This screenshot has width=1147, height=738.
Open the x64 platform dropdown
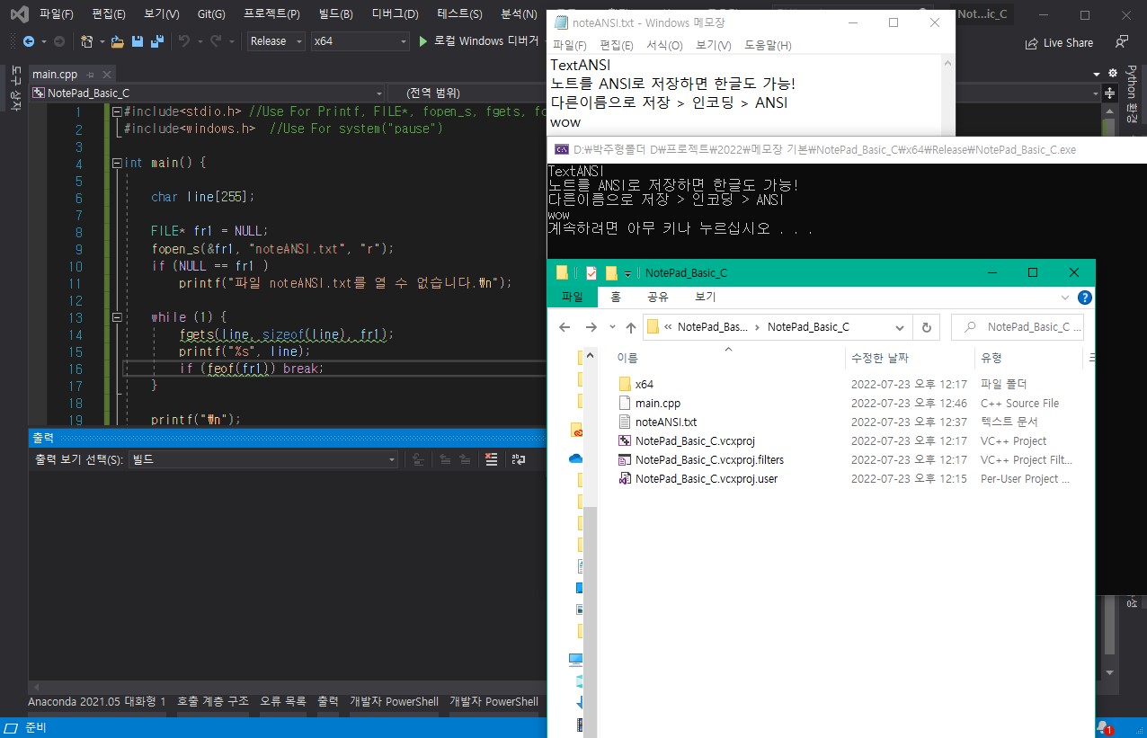[x=360, y=41]
